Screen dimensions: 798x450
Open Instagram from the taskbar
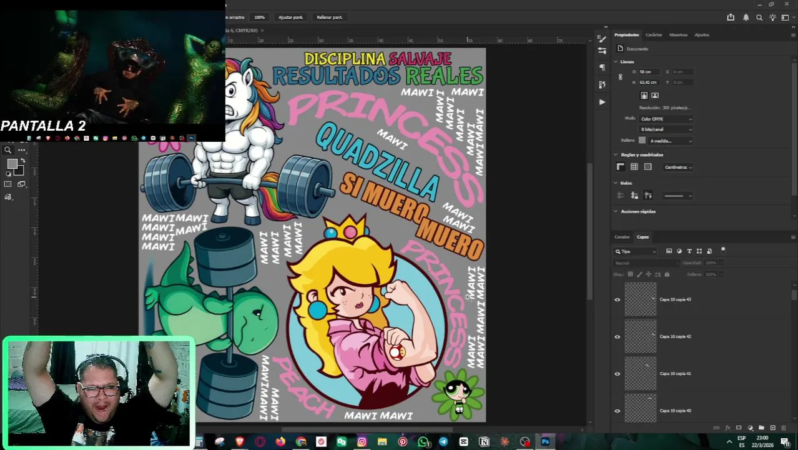point(362,442)
